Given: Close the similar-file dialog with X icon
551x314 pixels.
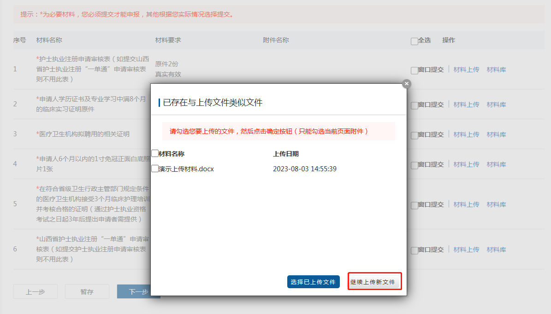Looking at the screenshot, I should pyautogui.click(x=406, y=84).
